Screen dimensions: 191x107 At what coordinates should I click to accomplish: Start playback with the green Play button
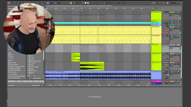point(83,3)
